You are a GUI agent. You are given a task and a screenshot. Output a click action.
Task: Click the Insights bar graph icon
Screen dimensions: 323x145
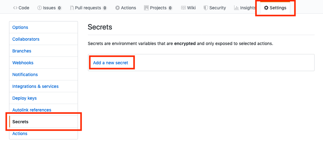point(236,8)
